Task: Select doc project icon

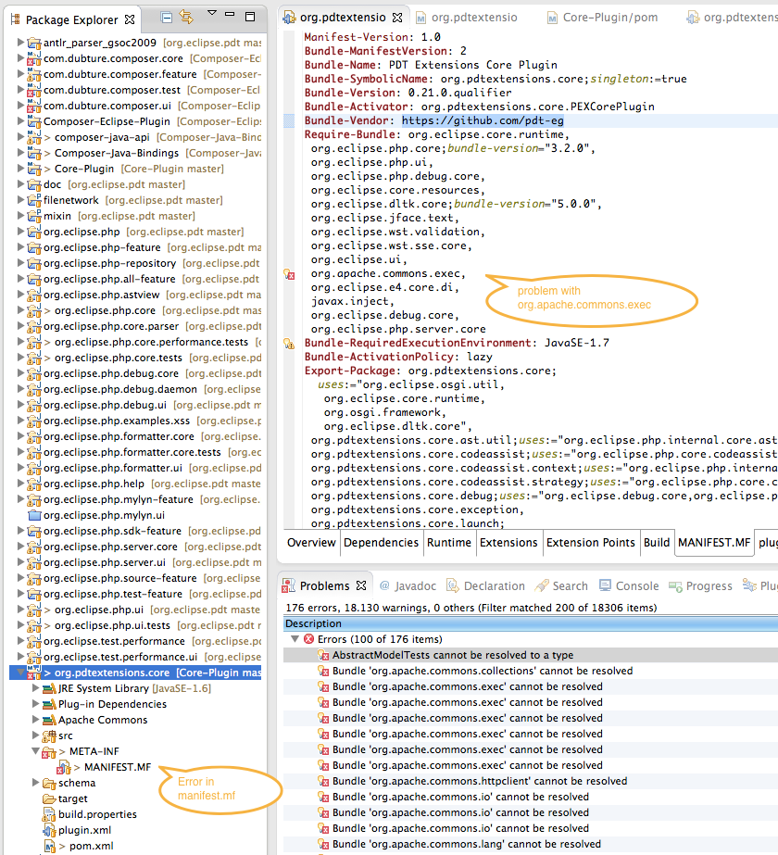Action: (x=34, y=185)
